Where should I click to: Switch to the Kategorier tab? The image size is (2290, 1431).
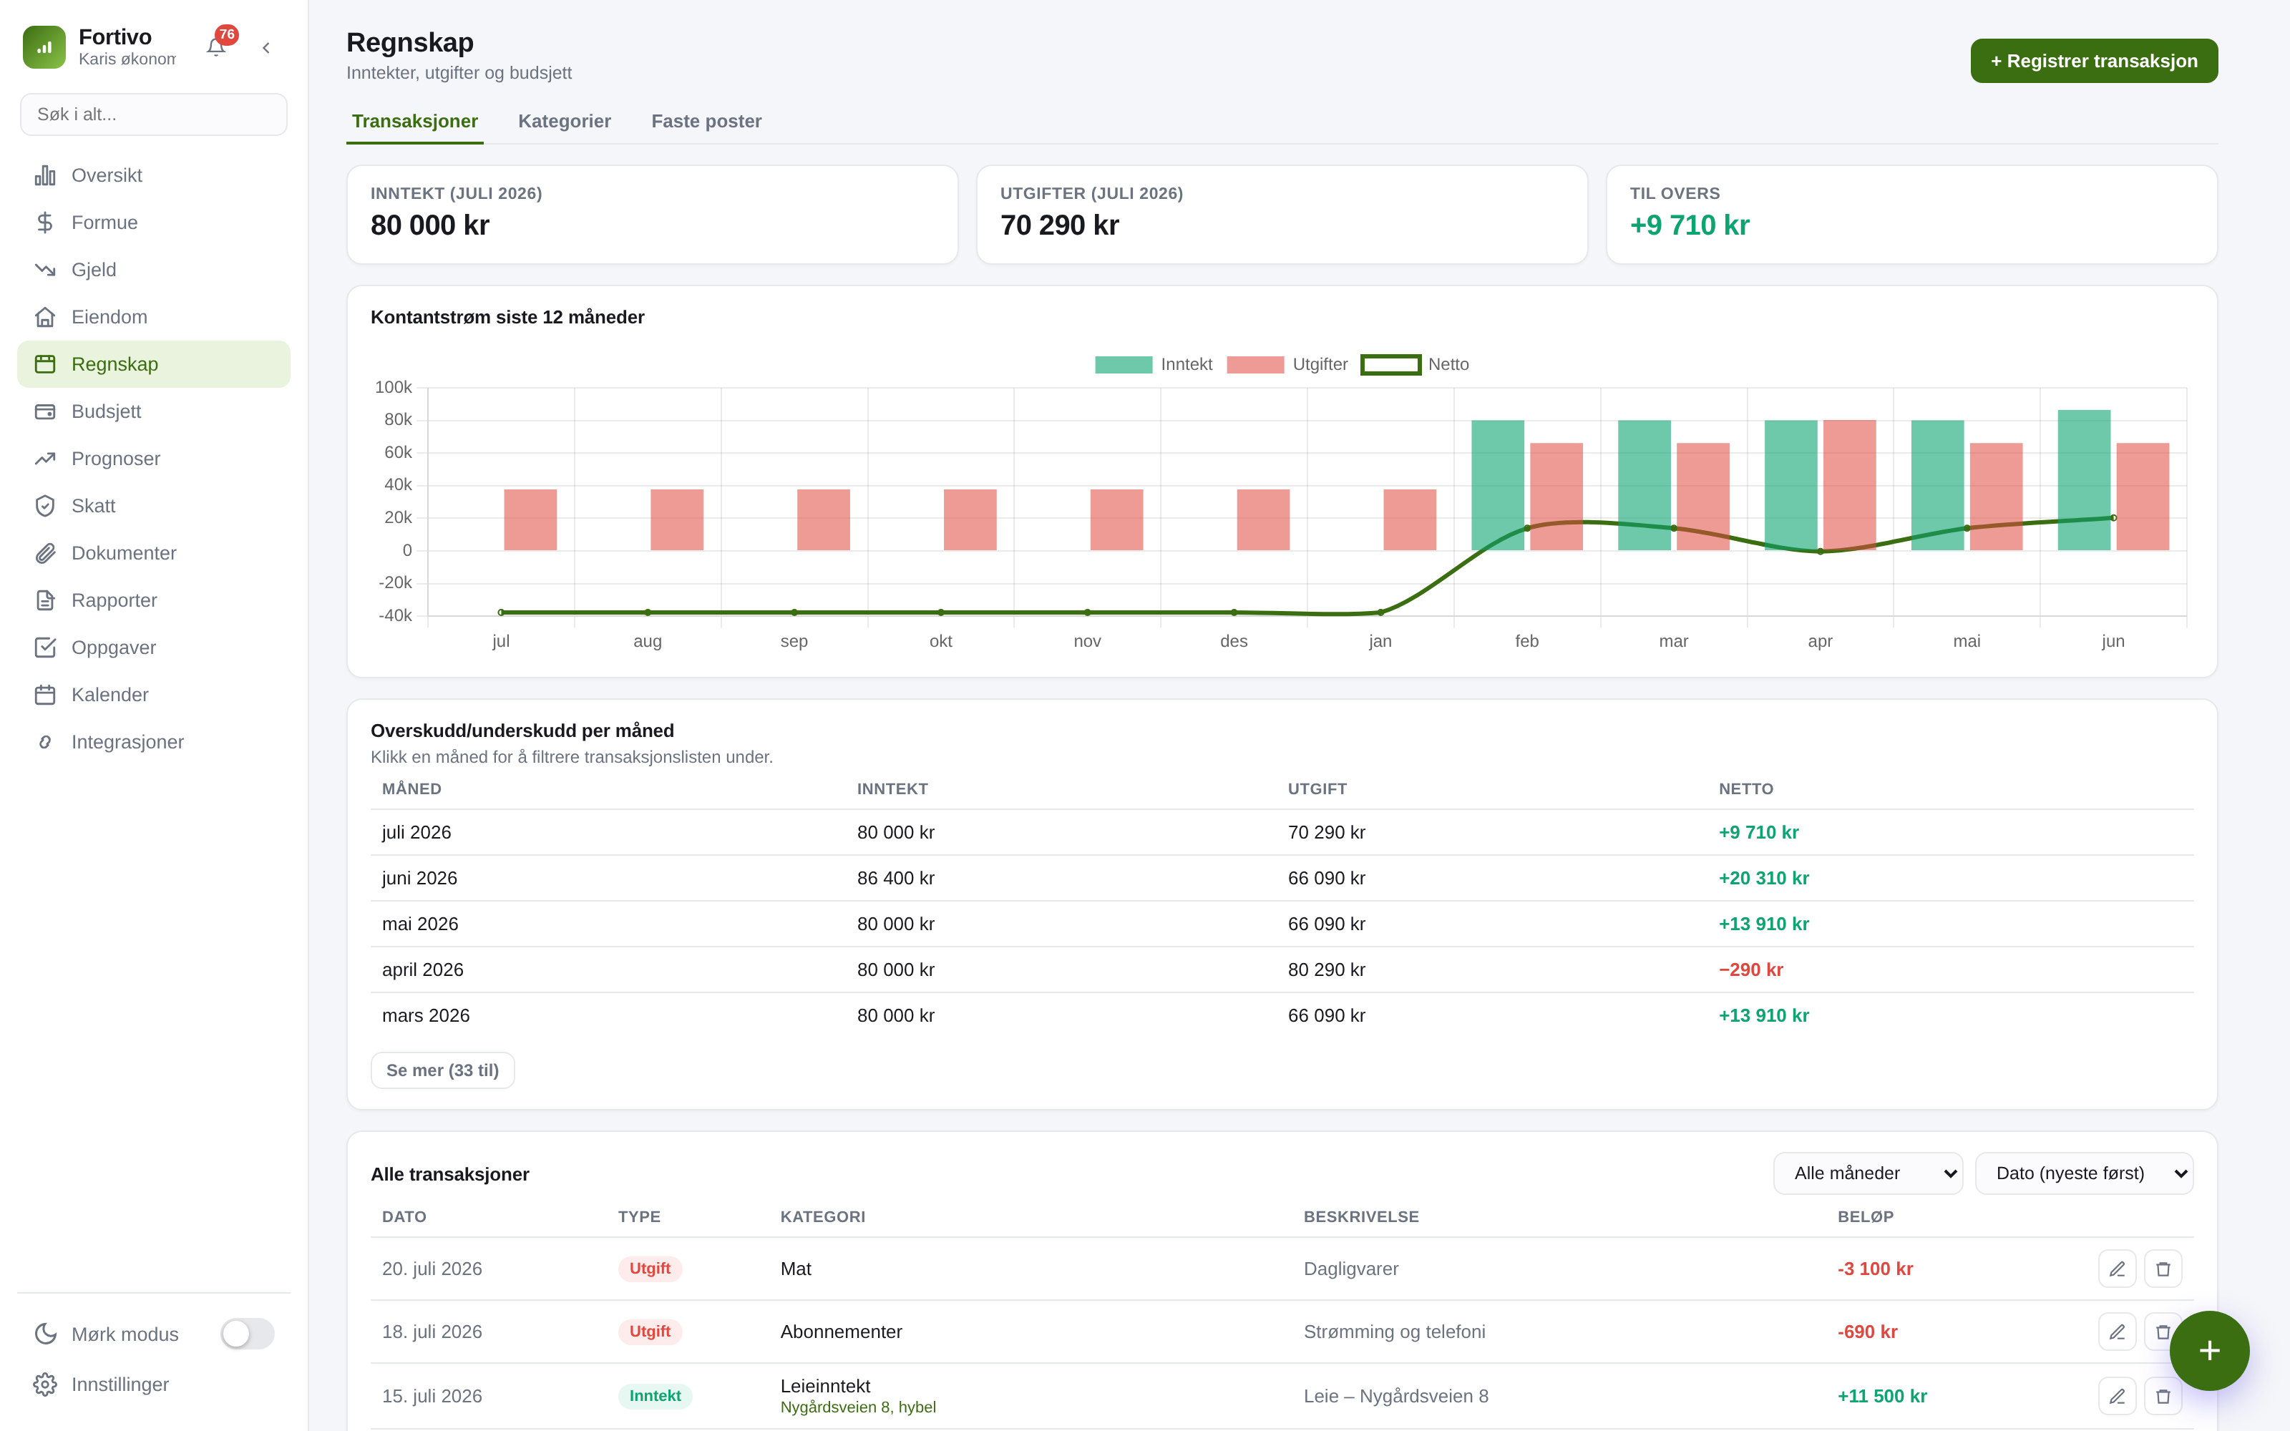pos(564,121)
